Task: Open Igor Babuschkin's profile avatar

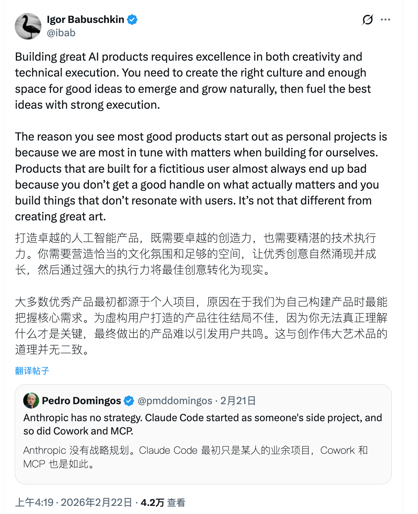Action: tap(28, 26)
